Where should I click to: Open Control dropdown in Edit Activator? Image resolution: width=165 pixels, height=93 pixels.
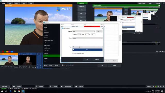(x=84, y=31)
